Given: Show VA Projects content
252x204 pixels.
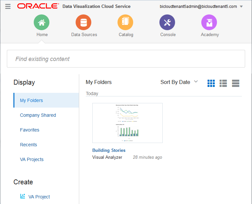Looking at the screenshot, I should tap(32, 159).
